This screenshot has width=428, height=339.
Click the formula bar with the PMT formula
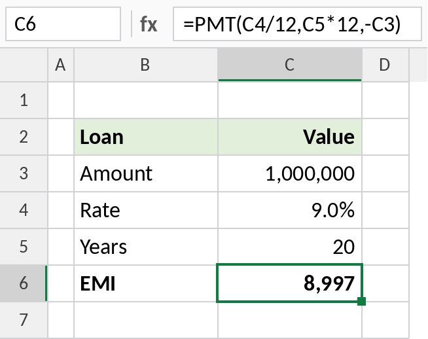(x=297, y=24)
